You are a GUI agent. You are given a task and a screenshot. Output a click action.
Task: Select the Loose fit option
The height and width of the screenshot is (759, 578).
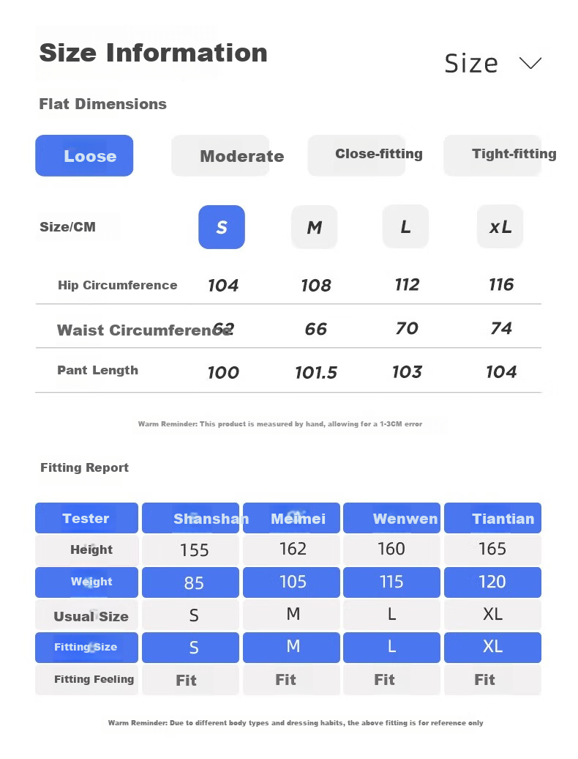point(84,155)
